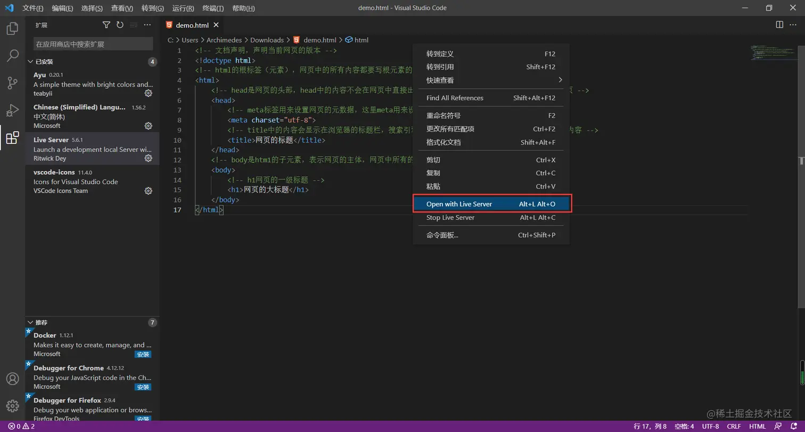Click the extension marketplace search box

pyautogui.click(x=93, y=44)
